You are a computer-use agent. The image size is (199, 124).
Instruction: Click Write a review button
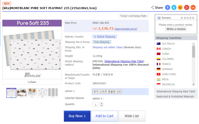click(176, 29)
